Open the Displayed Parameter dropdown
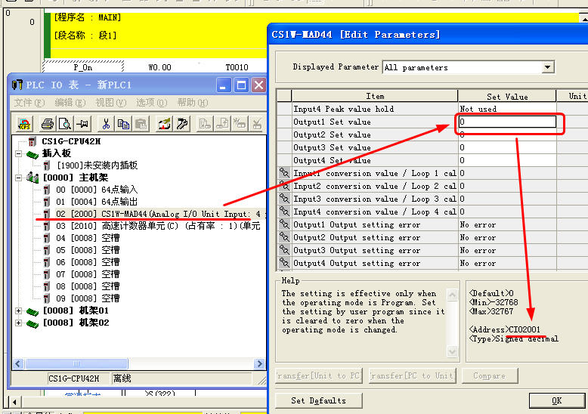 (547, 67)
